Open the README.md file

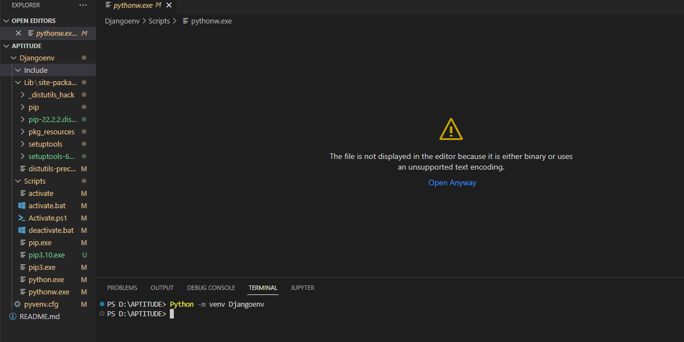[39, 316]
